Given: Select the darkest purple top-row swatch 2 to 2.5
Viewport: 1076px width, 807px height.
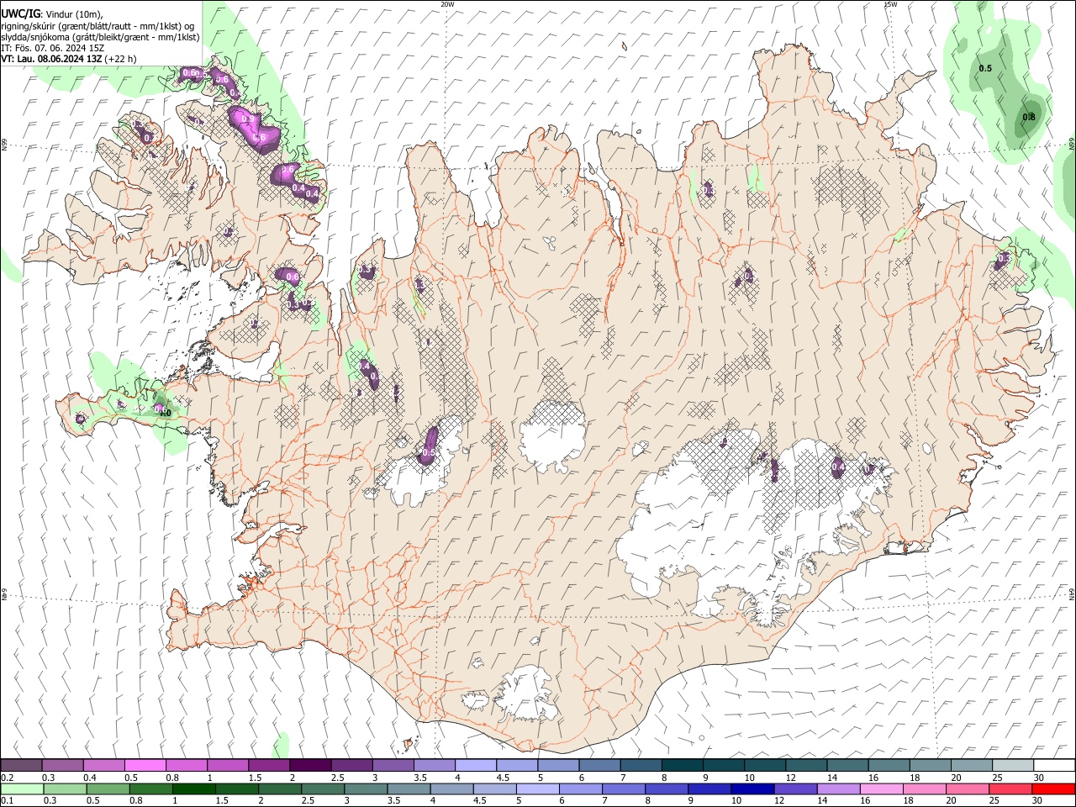Looking at the screenshot, I should point(309,765).
